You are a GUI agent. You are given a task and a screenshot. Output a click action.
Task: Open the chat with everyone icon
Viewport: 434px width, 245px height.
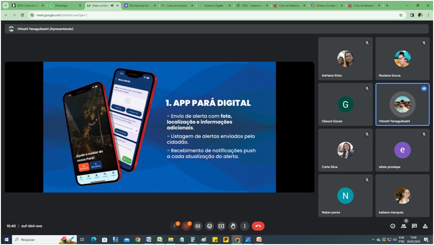(415, 226)
